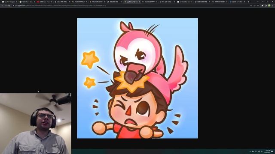Click the zoom magnifier icon in address bar
This screenshot has width=275, height=154.
(251, 6)
